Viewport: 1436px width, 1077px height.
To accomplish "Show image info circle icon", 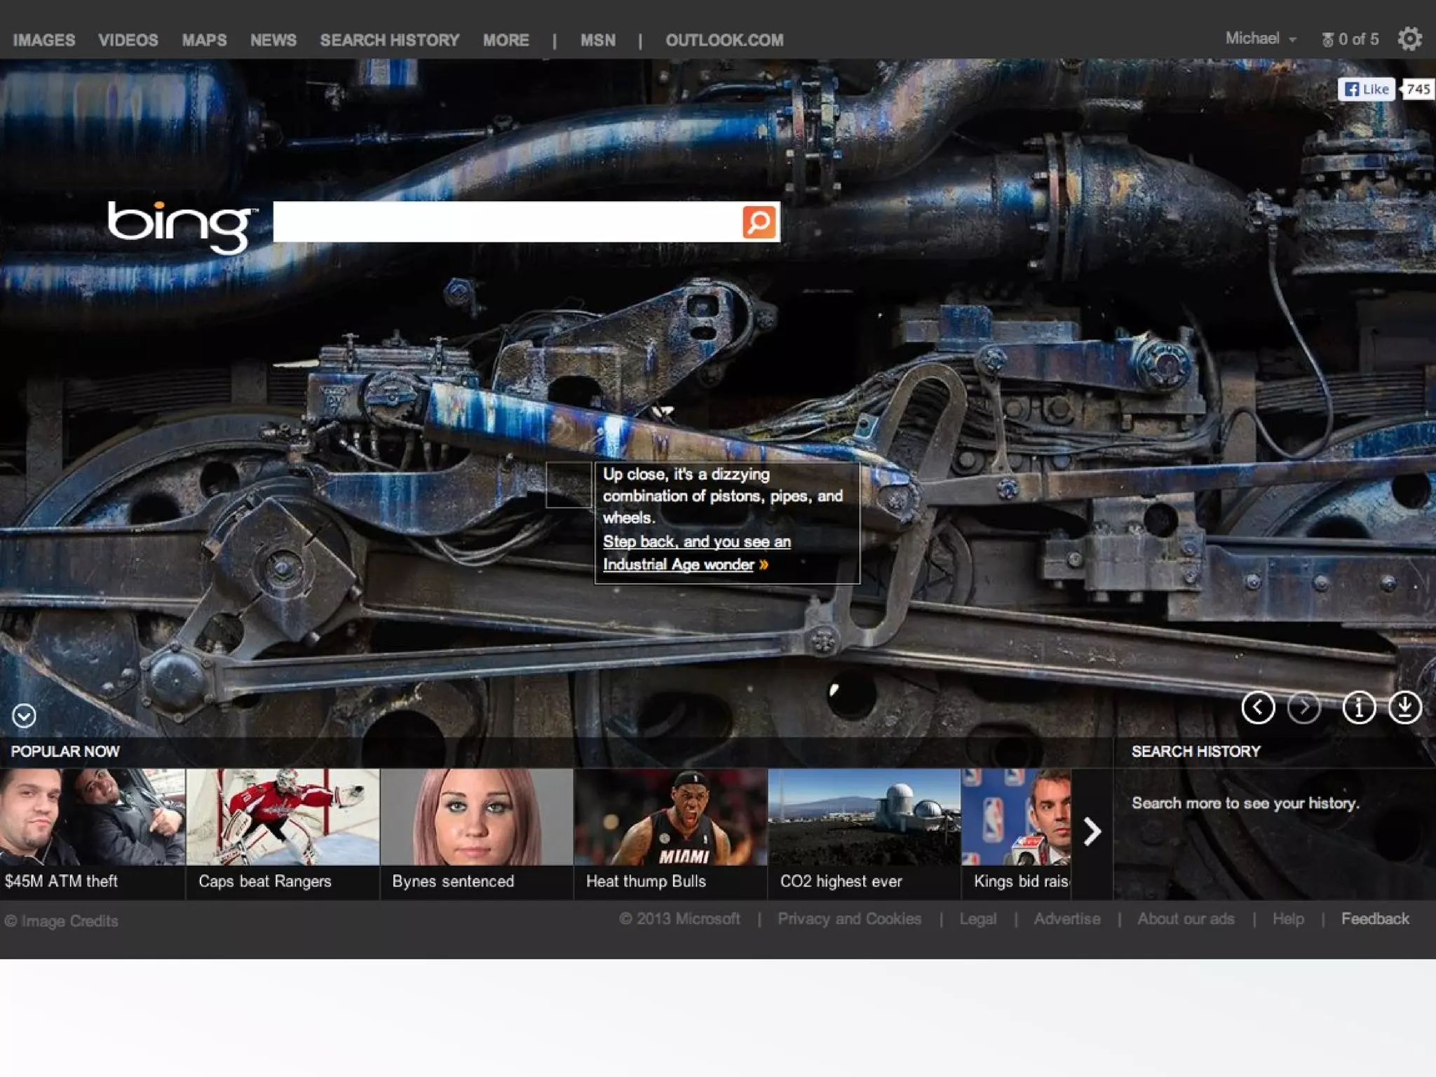I will click(x=1358, y=707).
